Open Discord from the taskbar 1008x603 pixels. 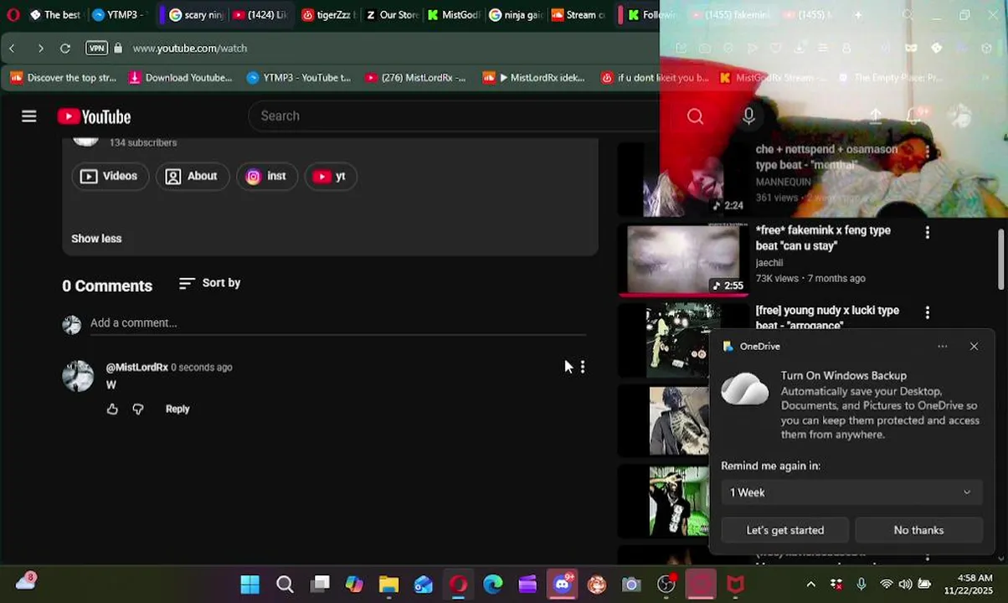[562, 584]
